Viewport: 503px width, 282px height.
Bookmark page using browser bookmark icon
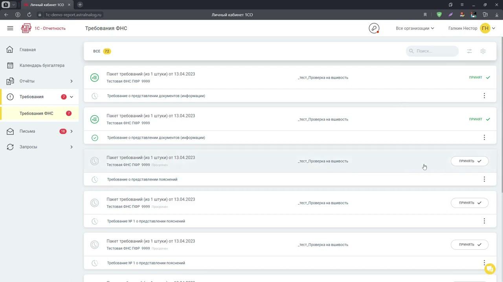point(425,15)
